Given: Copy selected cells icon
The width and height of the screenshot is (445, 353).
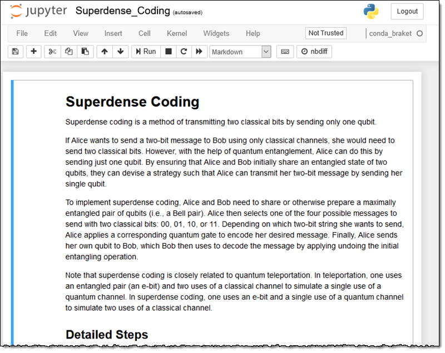Looking at the screenshot, I should click(x=68, y=52).
